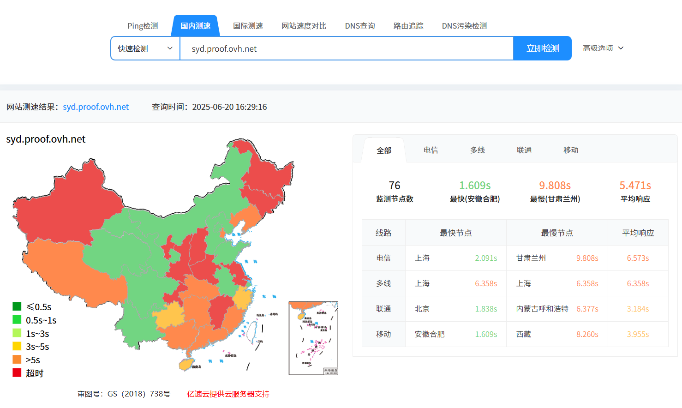Click the 3.955s average for 移动
682x408 pixels.
[638, 334]
